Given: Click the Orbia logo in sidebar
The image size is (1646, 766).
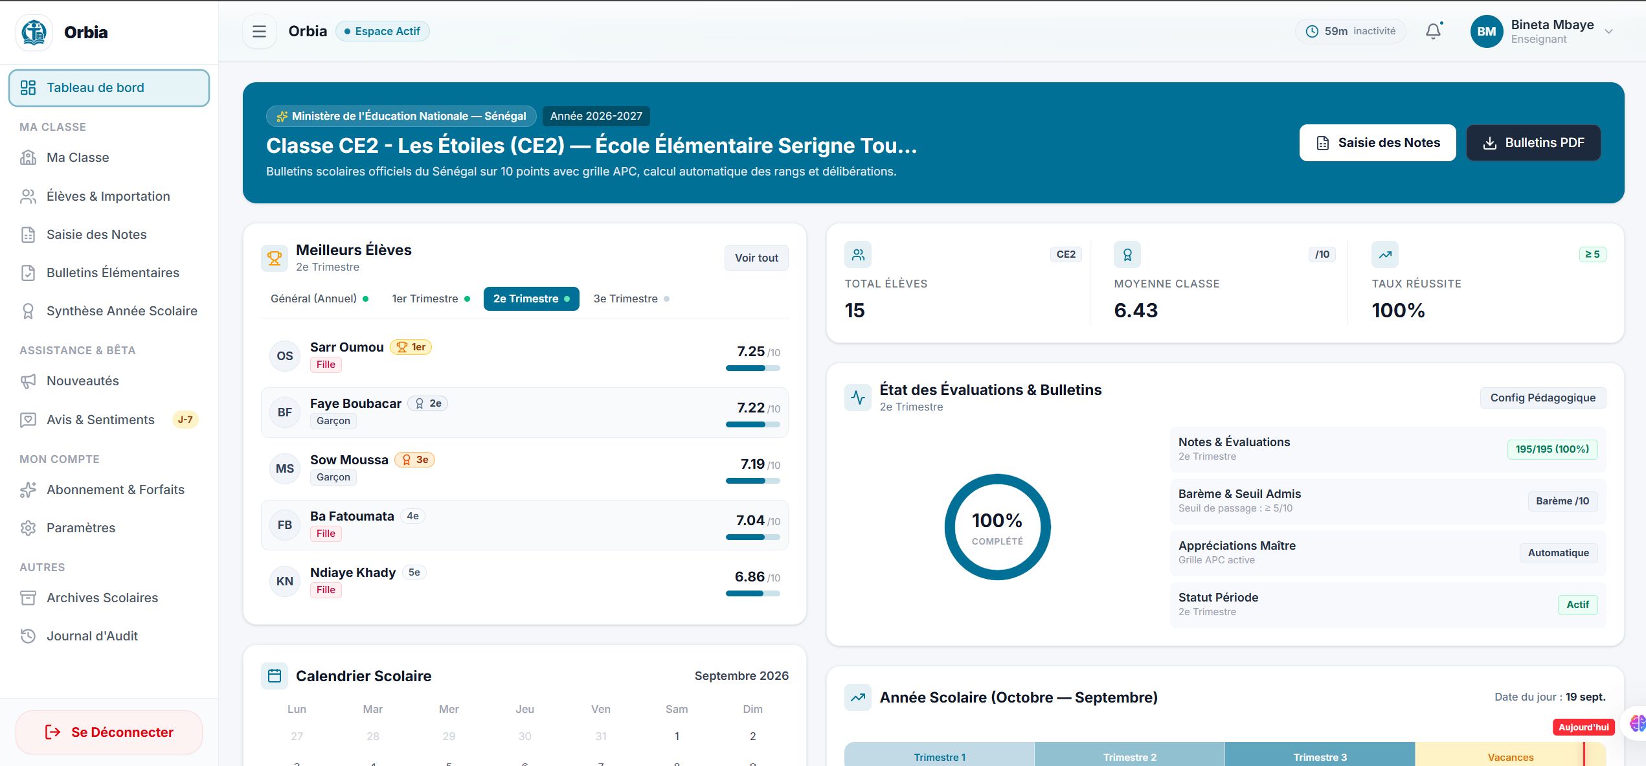Looking at the screenshot, I should click(x=34, y=32).
